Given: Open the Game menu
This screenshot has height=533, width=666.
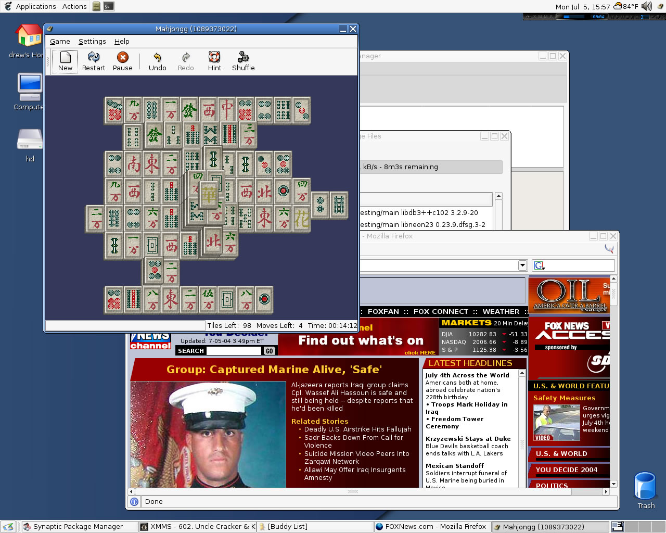Looking at the screenshot, I should click(60, 42).
